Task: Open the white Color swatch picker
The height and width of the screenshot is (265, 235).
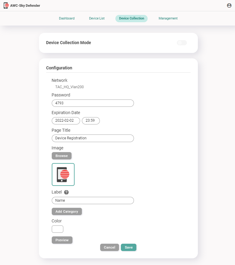Action: [58, 229]
